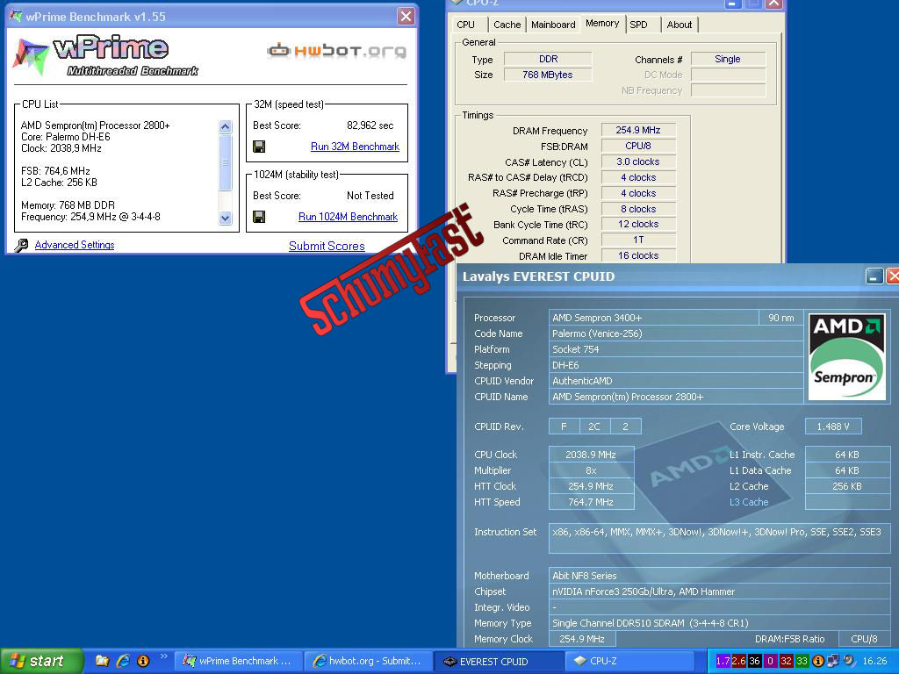Click the EVEREST quick launch info icon
Viewport: 899px width, 674px height.
[x=143, y=661]
